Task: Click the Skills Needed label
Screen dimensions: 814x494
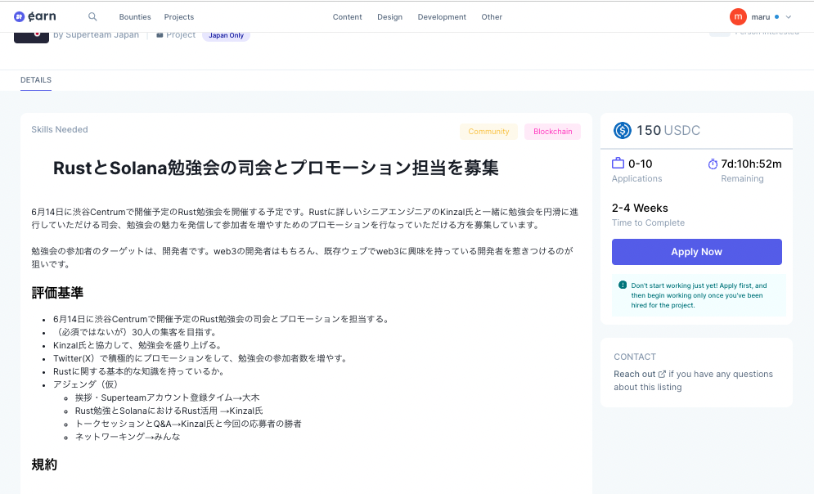Action: pos(60,130)
